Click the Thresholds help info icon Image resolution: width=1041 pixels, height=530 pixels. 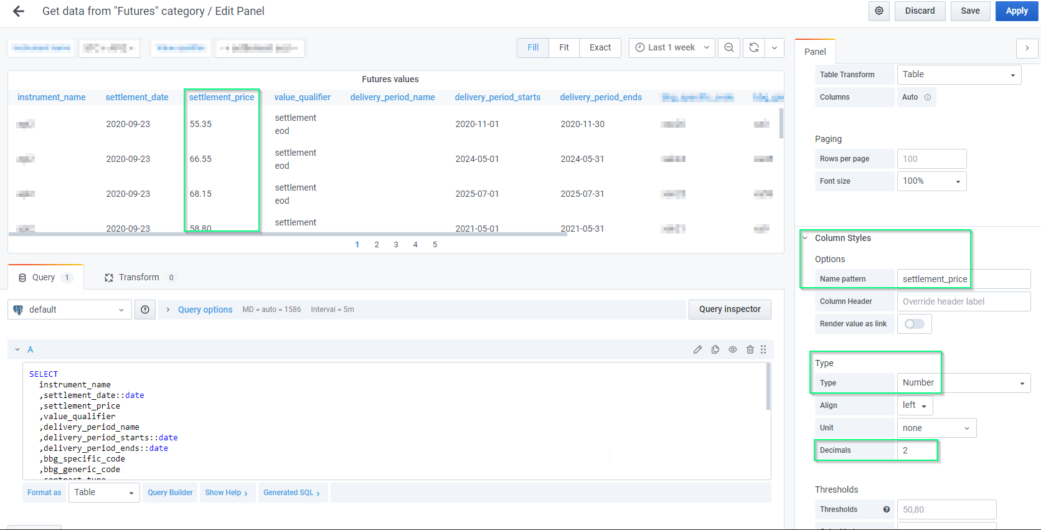(887, 509)
